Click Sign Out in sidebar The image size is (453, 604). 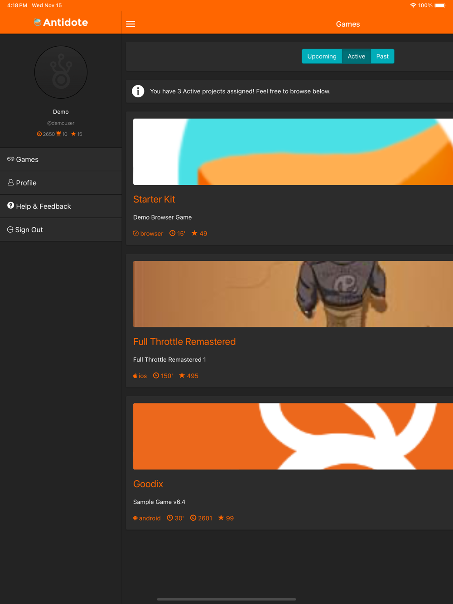[61, 230]
